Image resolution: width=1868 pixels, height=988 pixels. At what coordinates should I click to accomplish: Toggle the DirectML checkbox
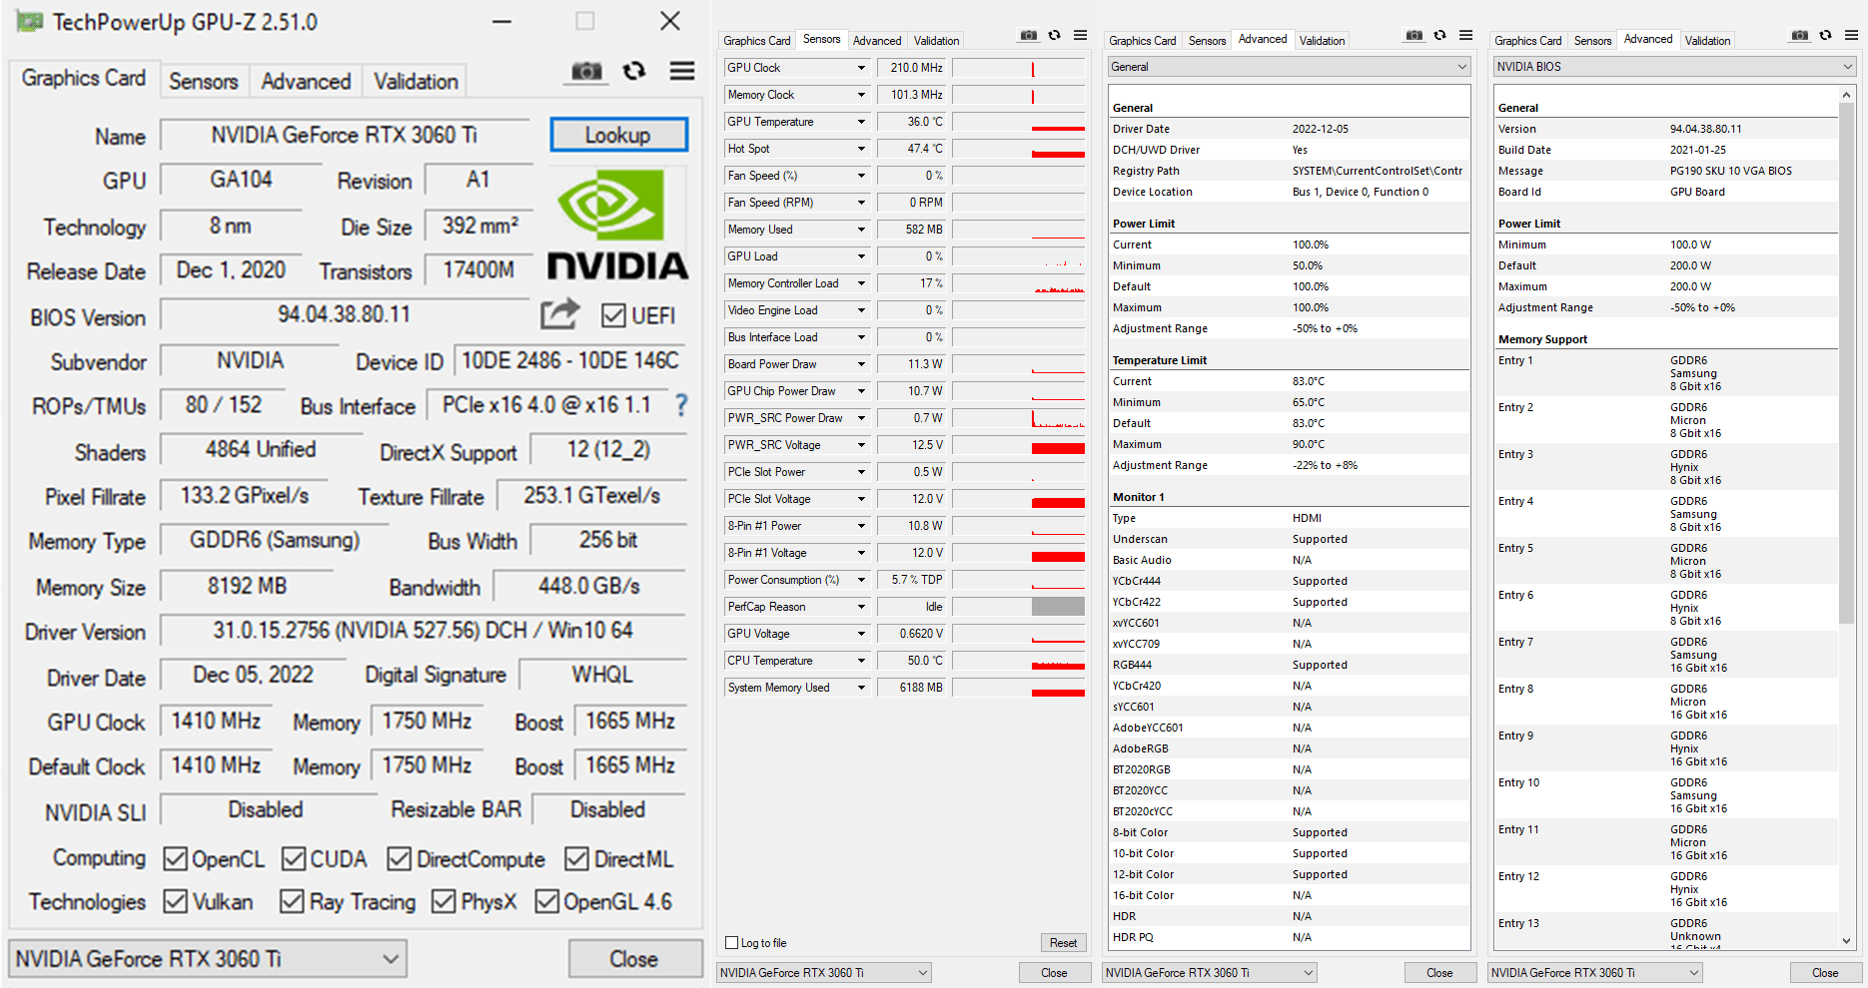pyautogui.click(x=576, y=858)
